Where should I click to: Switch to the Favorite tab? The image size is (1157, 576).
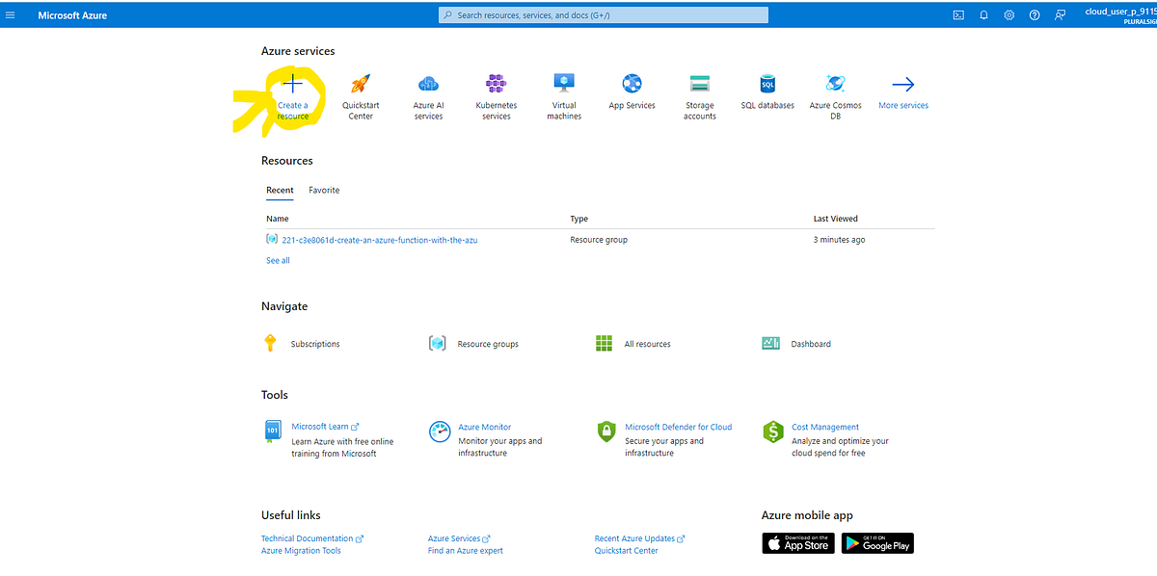[323, 190]
